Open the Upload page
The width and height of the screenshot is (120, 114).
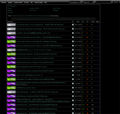(10, 2)
